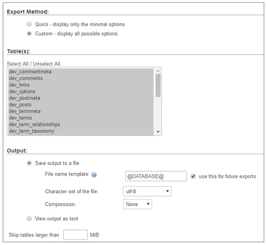Select the Quick export method radio button
267x245 pixels.
[x=29, y=24]
